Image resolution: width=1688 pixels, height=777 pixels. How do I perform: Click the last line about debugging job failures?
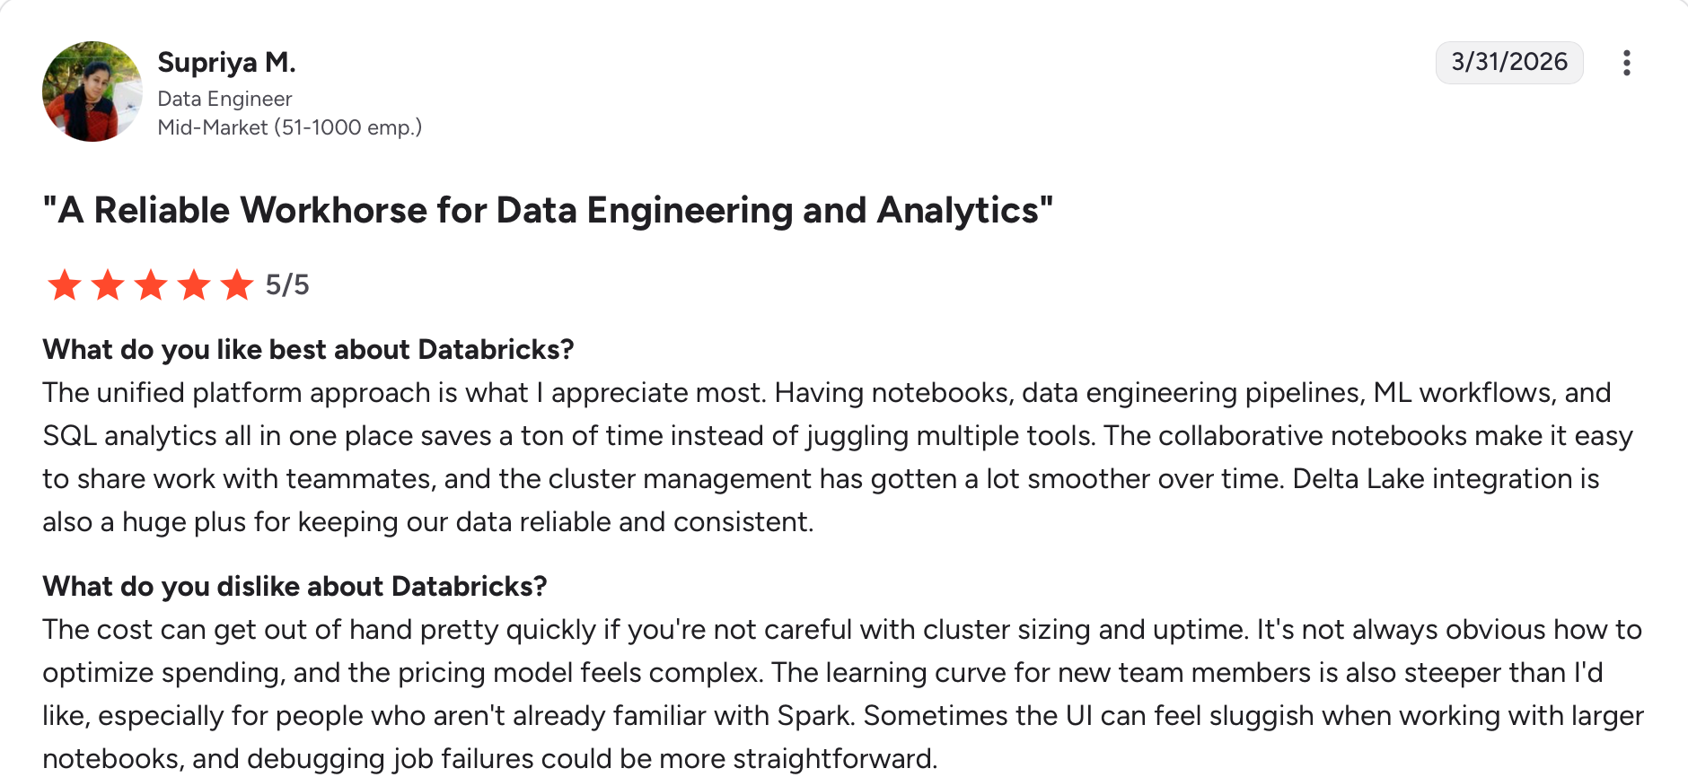tap(489, 759)
